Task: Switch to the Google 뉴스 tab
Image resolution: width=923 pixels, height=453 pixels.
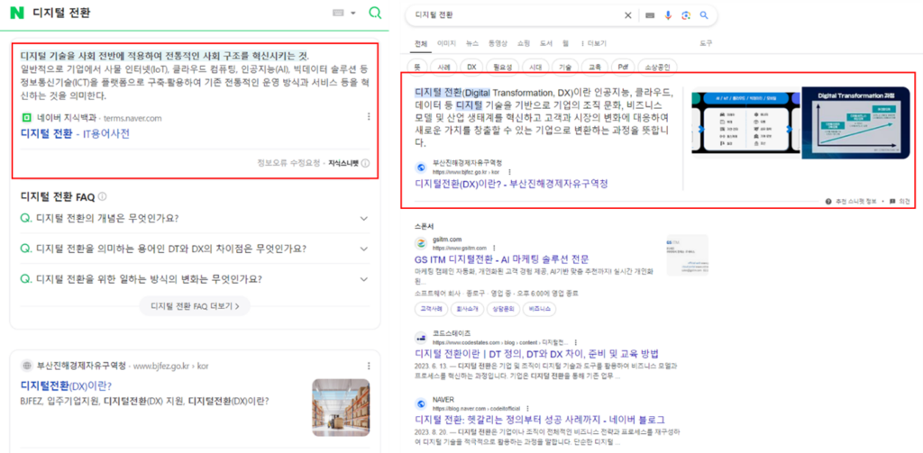Action: [472, 43]
